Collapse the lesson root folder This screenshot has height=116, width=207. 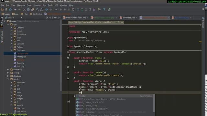pos(5,21)
